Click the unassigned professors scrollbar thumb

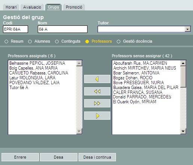[x=183, y=77]
